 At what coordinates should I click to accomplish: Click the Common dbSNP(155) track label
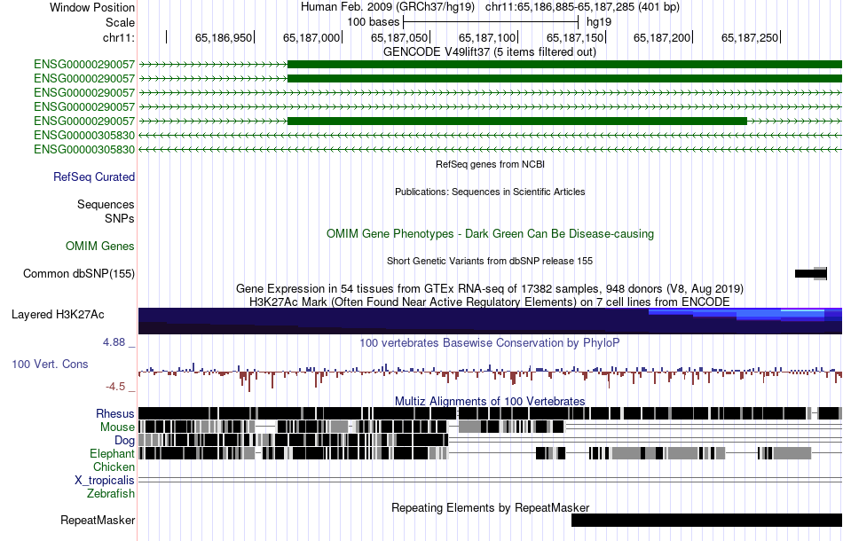(x=79, y=273)
